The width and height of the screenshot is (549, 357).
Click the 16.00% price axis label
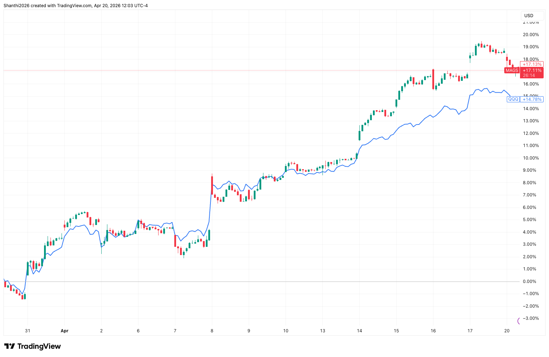point(531,84)
